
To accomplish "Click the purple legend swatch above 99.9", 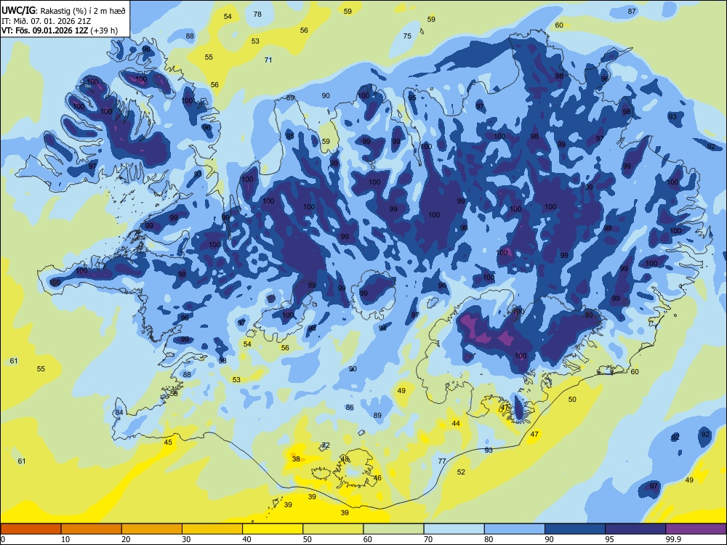I will (x=696, y=529).
